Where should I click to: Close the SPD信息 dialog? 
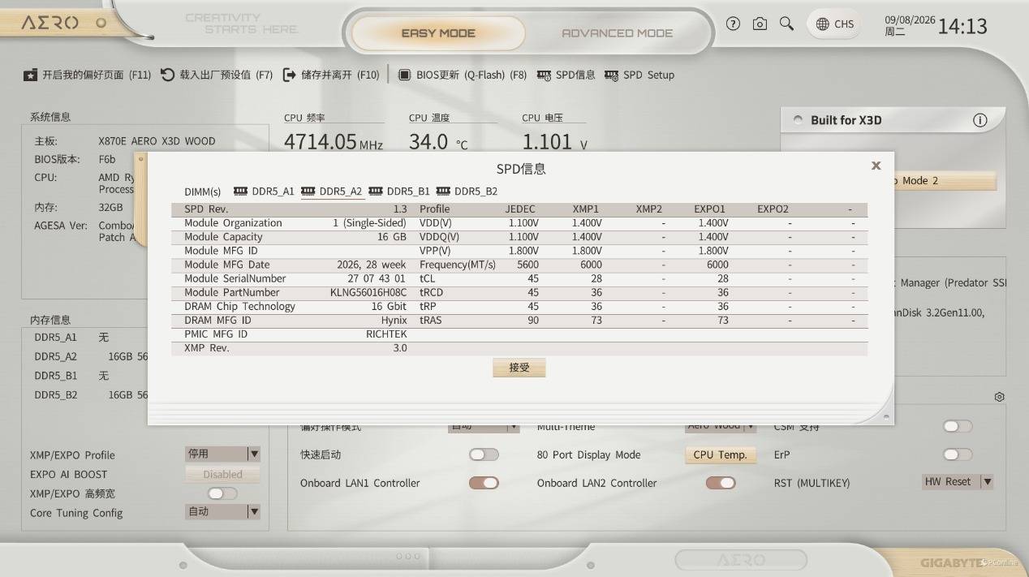coord(876,166)
